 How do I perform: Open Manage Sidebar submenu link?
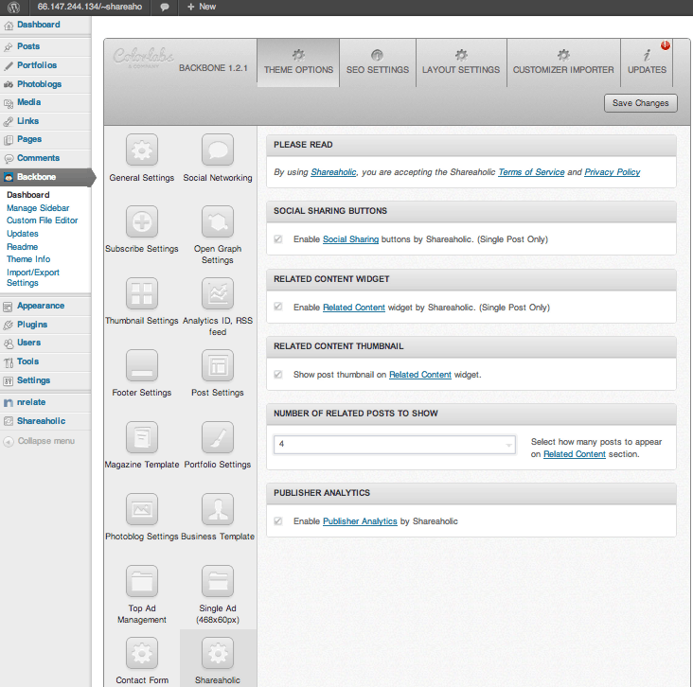tap(38, 207)
